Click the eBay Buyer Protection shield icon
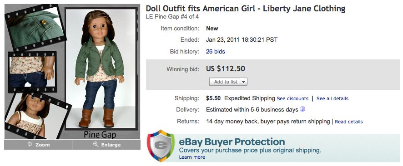This screenshot has width=403, height=166. [x=161, y=146]
